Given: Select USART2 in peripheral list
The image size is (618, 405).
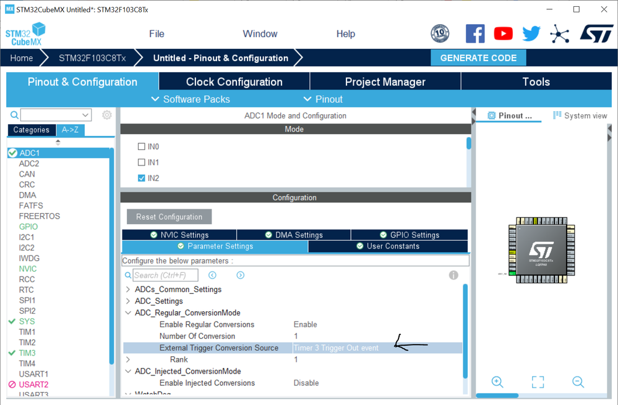Looking at the screenshot, I should pyautogui.click(x=33, y=385).
